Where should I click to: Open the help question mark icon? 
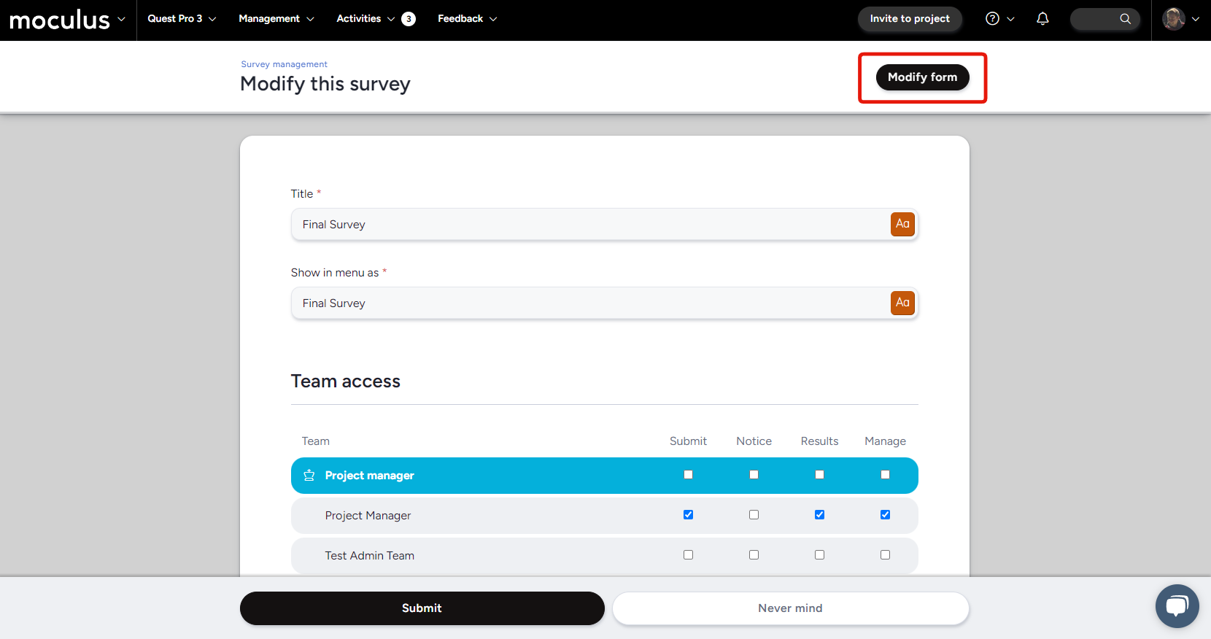tap(992, 19)
